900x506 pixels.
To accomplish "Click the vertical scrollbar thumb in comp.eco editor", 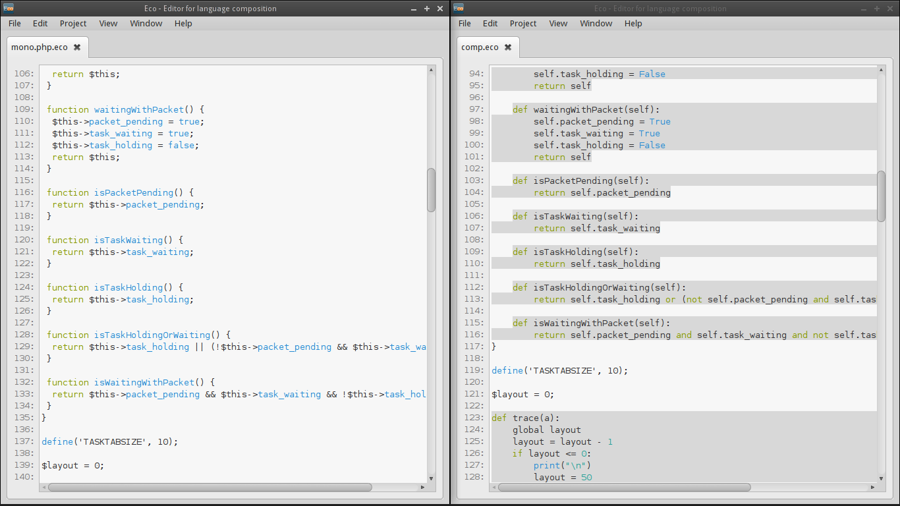I will click(881, 196).
